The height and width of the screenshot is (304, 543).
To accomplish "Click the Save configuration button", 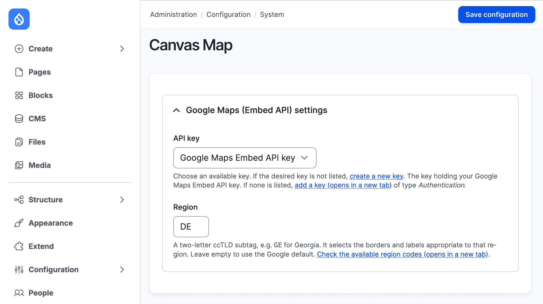I will click(497, 15).
